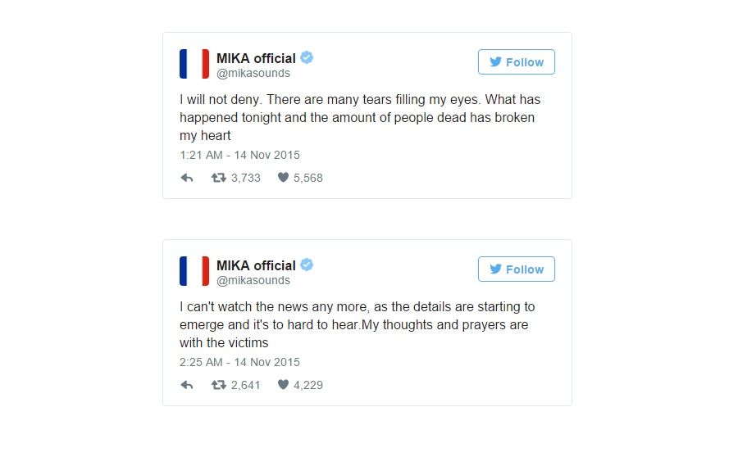The image size is (738, 457).
Task: Retweet the 'can't watch the news' tweet
Action: point(218,385)
